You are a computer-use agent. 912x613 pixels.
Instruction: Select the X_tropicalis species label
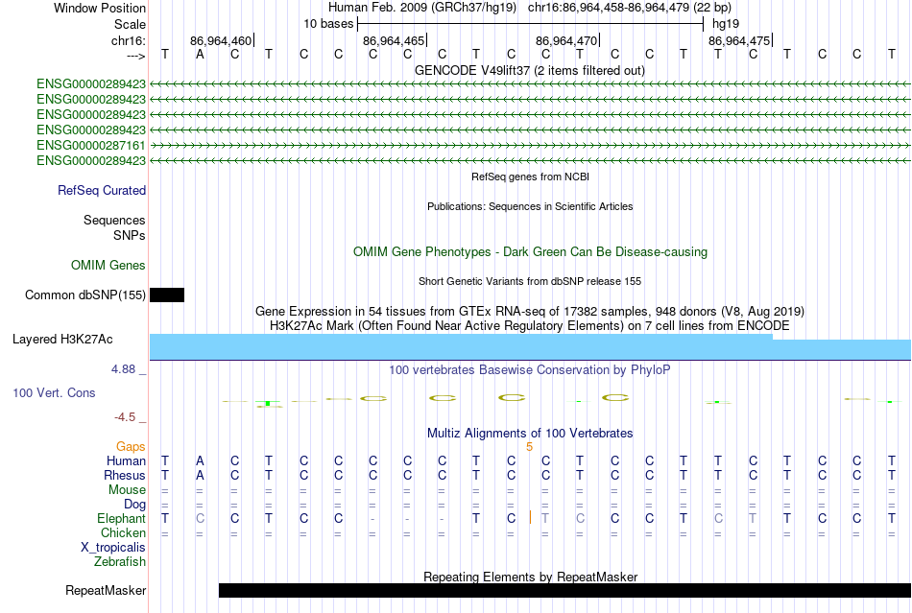113,548
